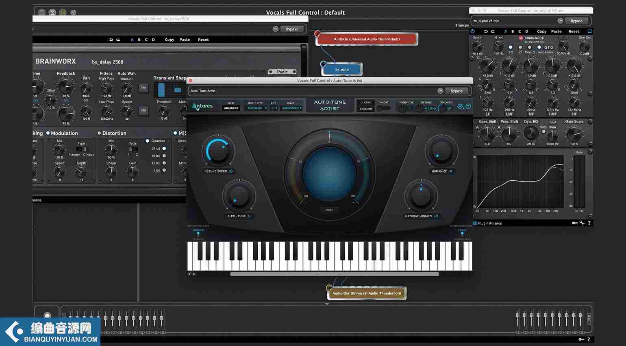Click upper TAP button in bx_delay
The width and height of the screenshot is (626, 346).
(143, 88)
